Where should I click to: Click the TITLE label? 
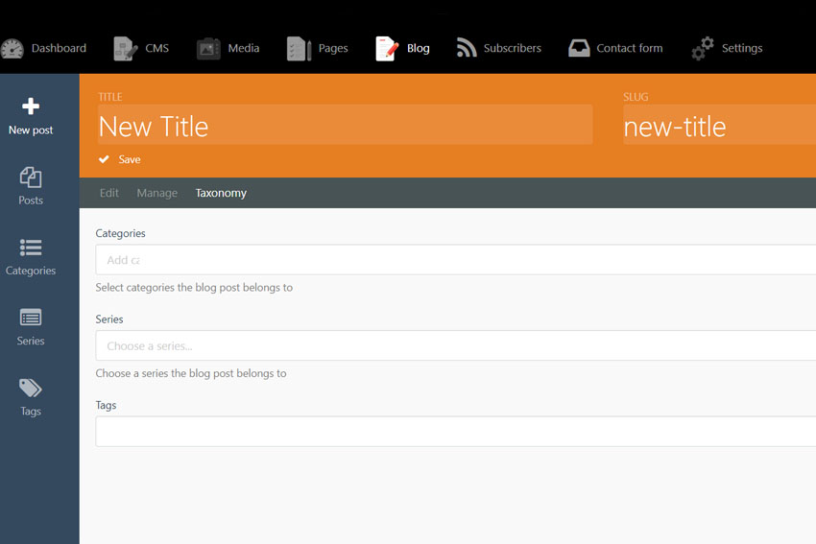[x=110, y=97]
